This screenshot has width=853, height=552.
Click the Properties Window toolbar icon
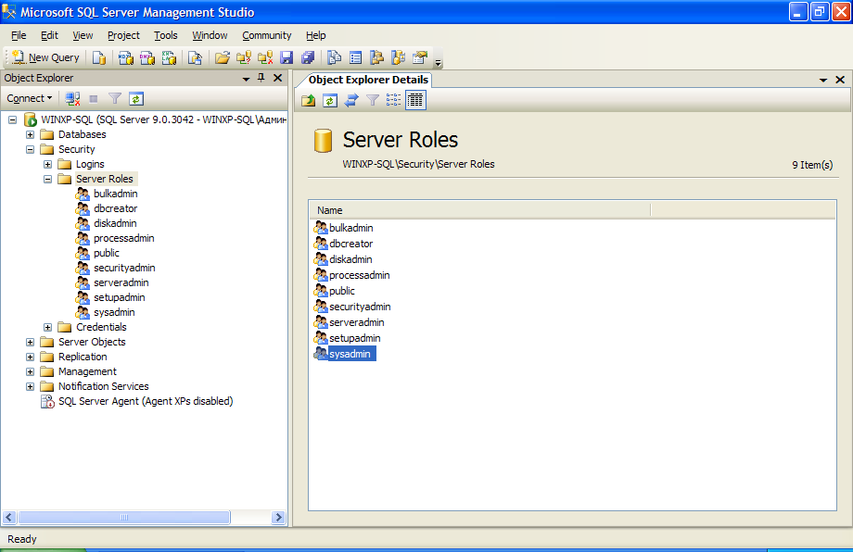pos(419,57)
